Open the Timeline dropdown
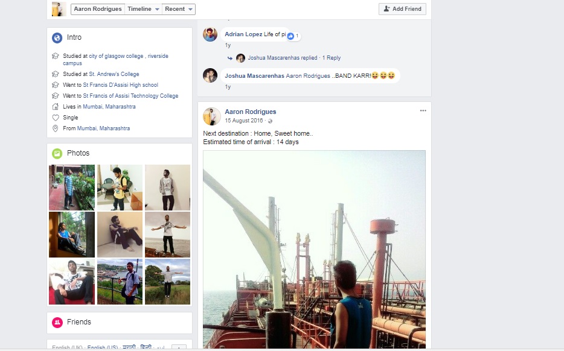 point(144,9)
